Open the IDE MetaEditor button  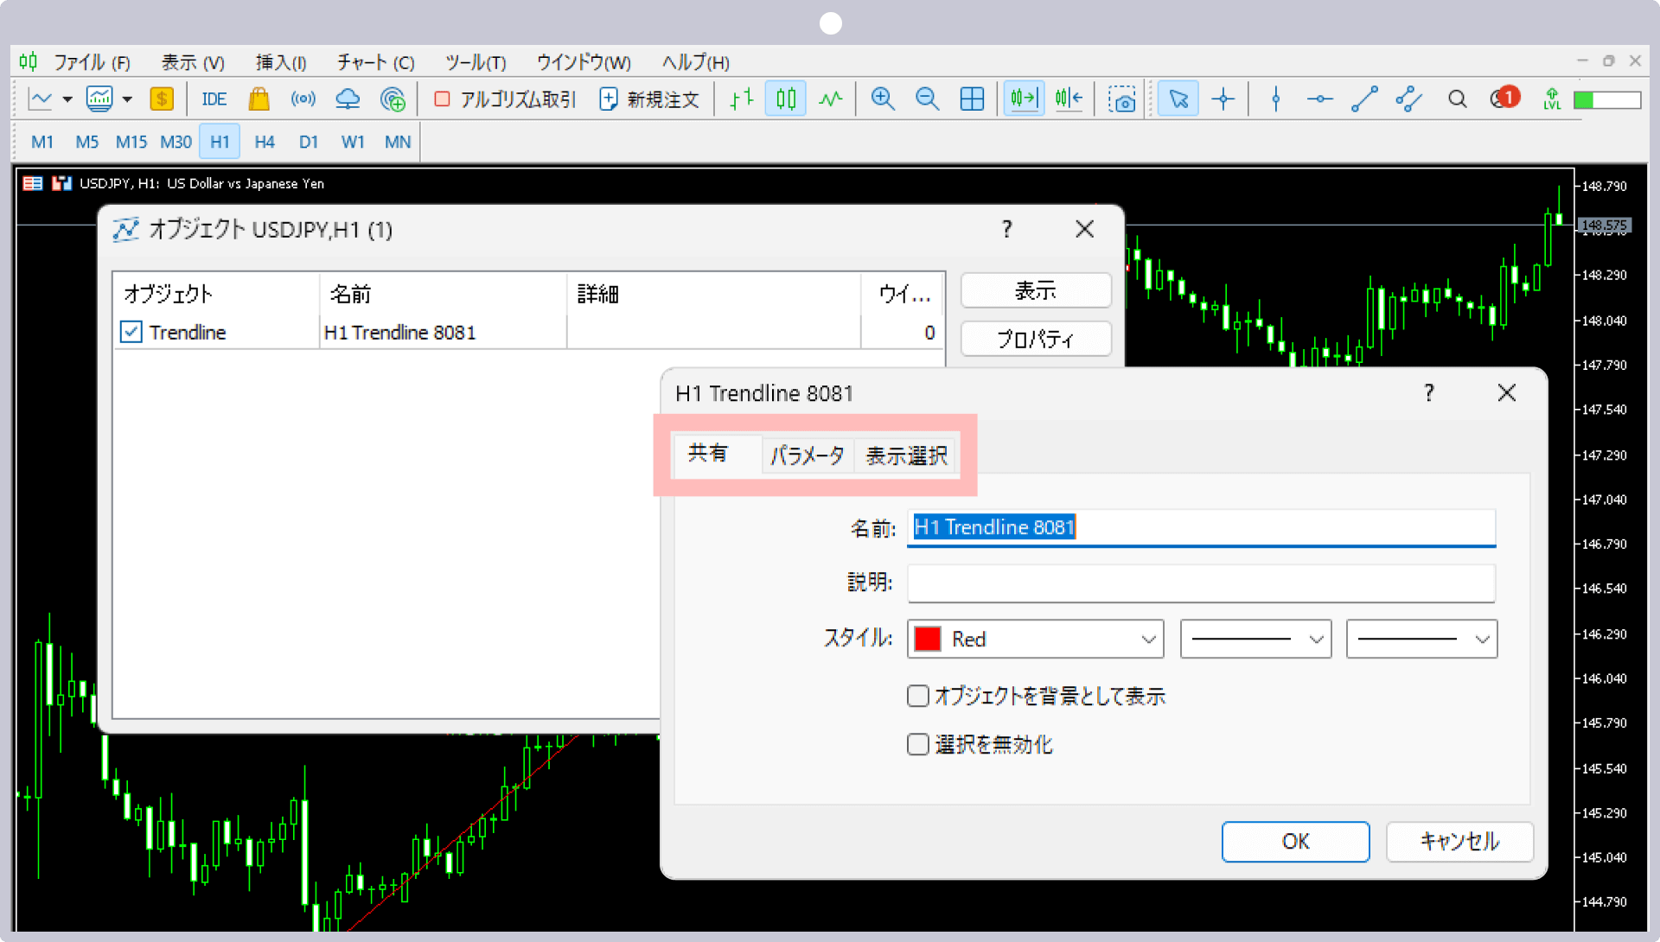(214, 99)
